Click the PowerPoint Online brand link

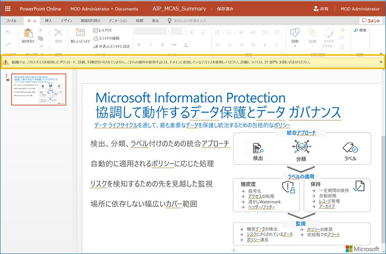click(41, 9)
